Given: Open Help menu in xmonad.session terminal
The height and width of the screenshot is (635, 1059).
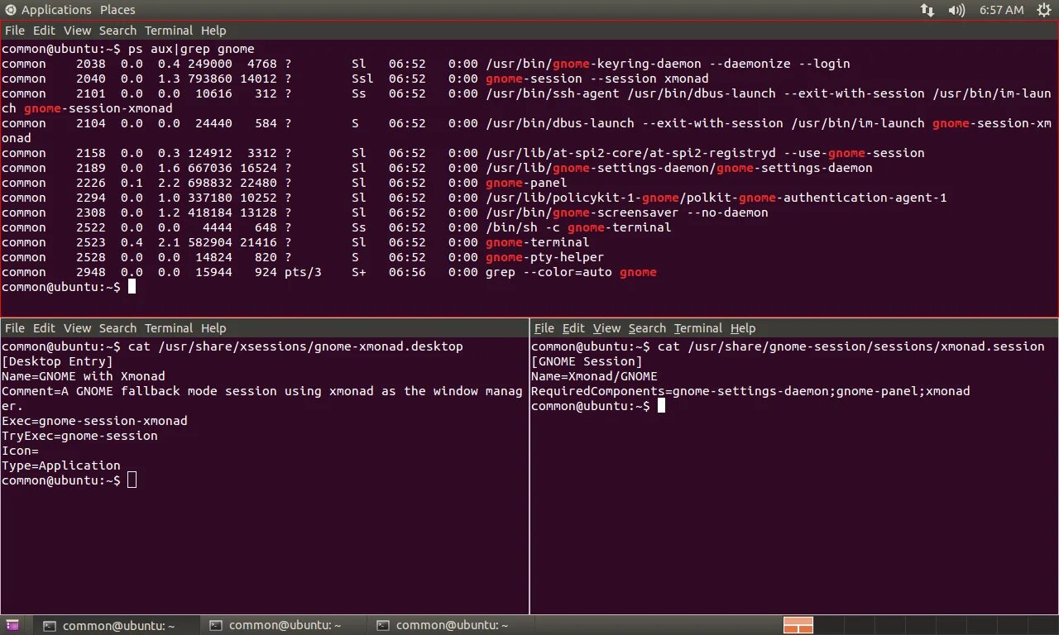Looking at the screenshot, I should (x=743, y=328).
